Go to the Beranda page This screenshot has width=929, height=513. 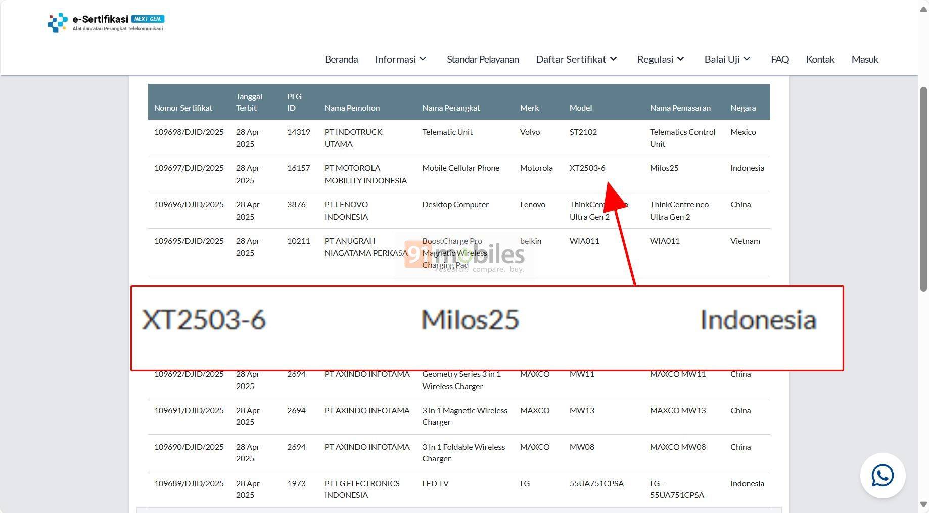341,59
